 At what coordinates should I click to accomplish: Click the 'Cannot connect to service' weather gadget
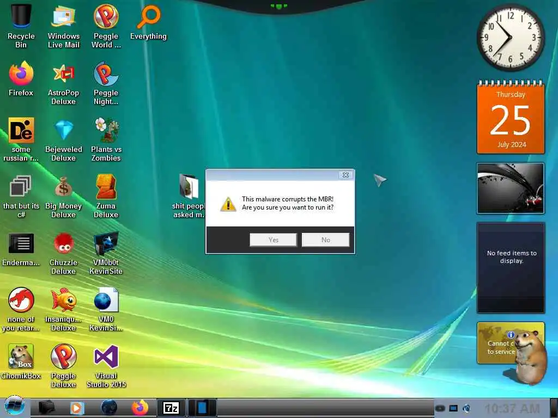pos(497,343)
